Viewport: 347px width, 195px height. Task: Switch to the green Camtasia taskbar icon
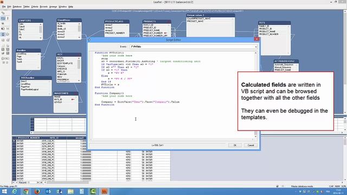[x=93, y=191]
